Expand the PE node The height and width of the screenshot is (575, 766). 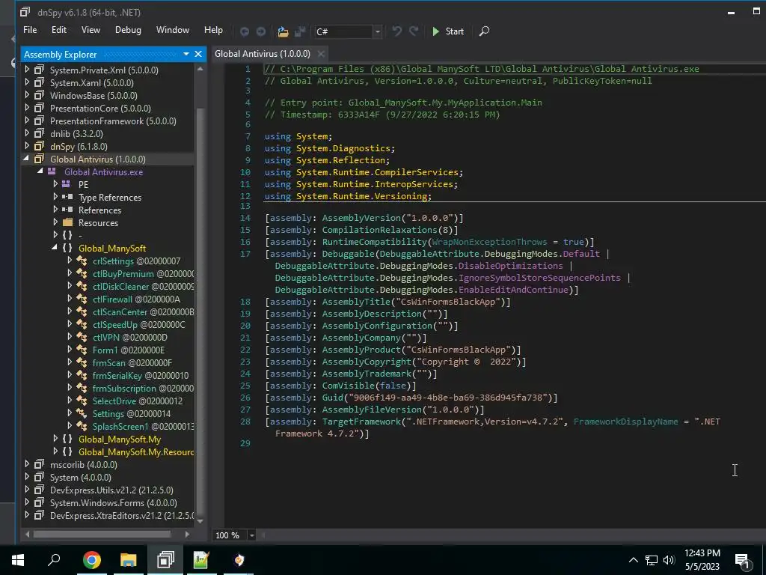(x=55, y=184)
